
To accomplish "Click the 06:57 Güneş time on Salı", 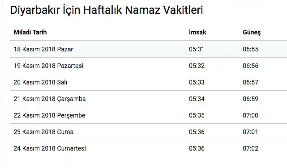I will [x=250, y=82].
